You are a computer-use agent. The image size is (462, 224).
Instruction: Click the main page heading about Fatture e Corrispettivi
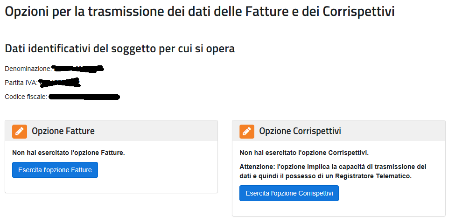coord(200,12)
